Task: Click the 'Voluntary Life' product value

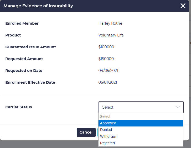Action: [x=111, y=35]
